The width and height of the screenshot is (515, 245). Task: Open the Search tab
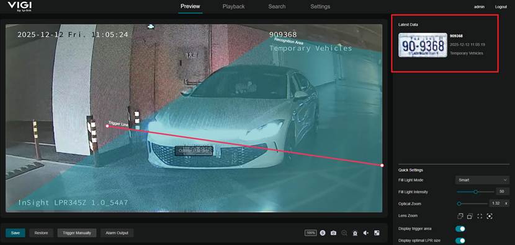click(277, 7)
